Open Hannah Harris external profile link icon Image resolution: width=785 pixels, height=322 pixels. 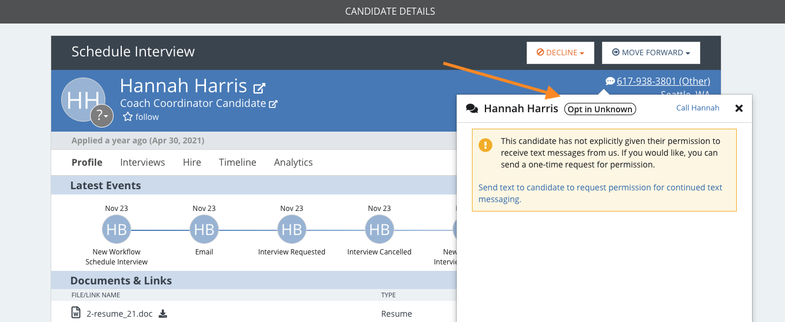[x=259, y=89]
